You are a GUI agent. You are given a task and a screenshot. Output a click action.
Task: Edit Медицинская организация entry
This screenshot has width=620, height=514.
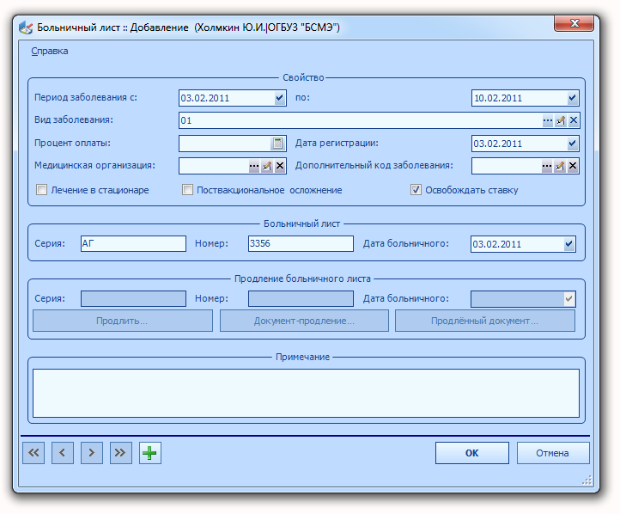coord(267,166)
